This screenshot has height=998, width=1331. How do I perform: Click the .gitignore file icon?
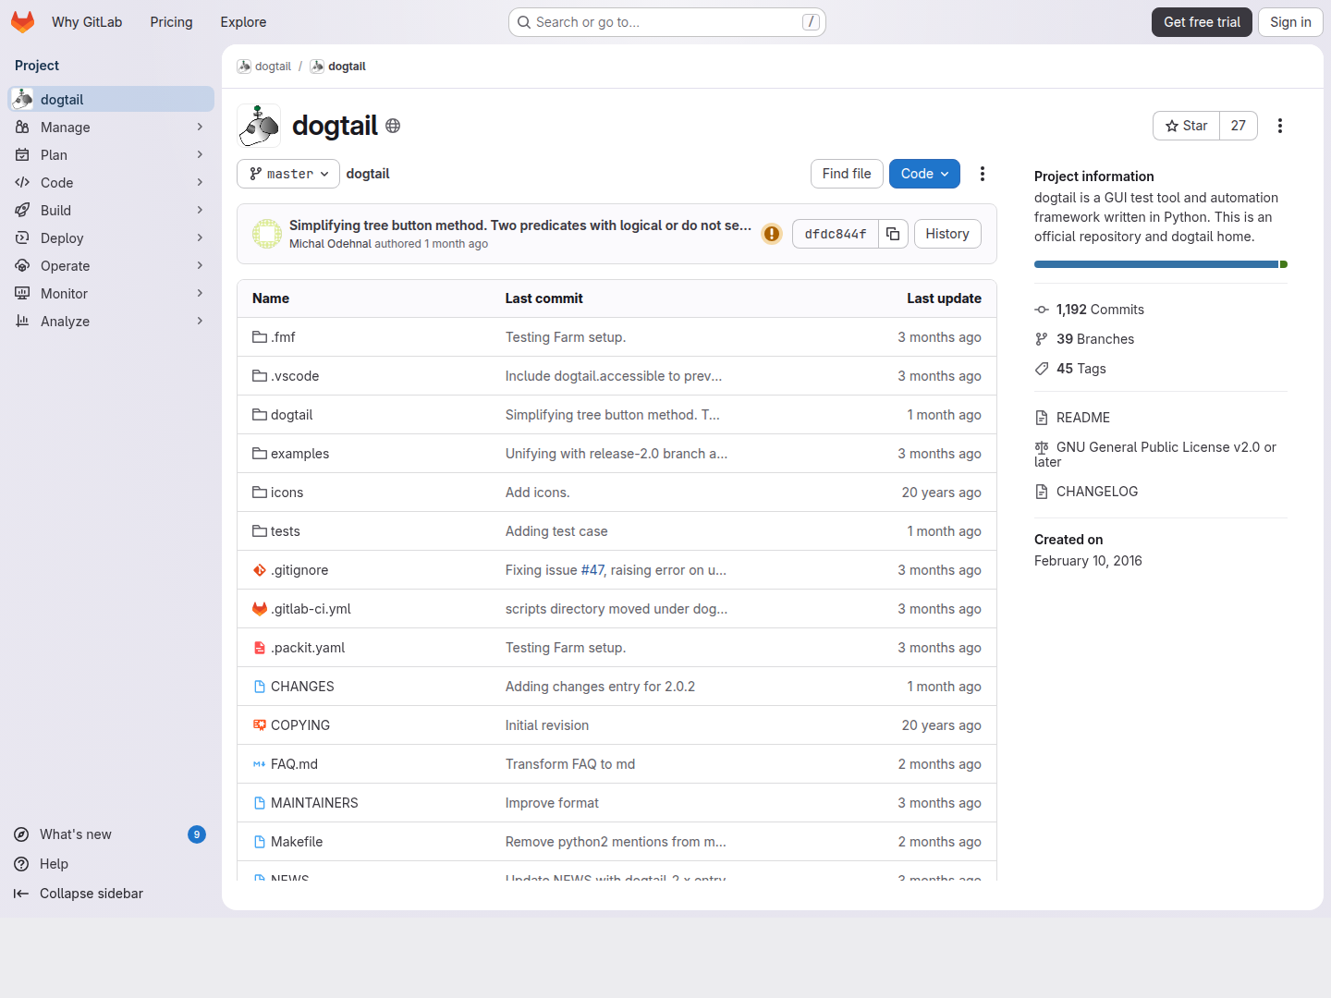pyautogui.click(x=260, y=570)
